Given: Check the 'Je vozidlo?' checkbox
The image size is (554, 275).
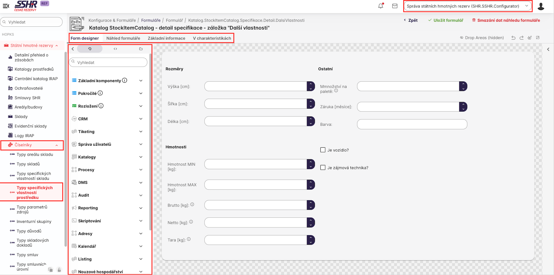Looking at the screenshot, I should [x=323, y=150].
